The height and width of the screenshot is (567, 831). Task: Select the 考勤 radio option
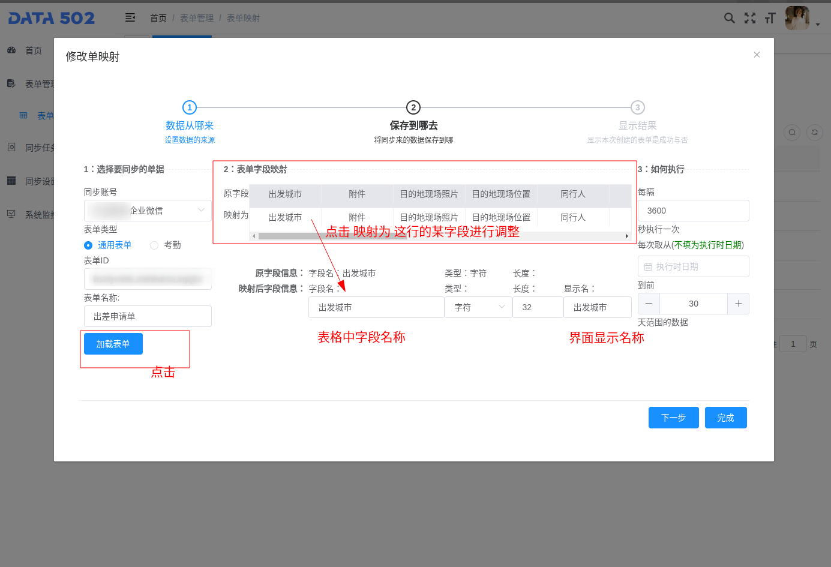pyautogui.click(x=154, y=245)
